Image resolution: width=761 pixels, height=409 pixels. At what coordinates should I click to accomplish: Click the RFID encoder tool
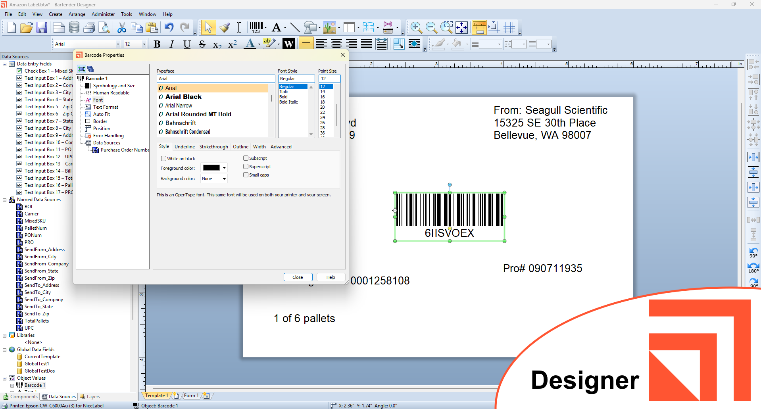(388, 27)
